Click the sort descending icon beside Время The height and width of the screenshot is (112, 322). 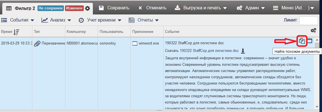(x=16, y=32)
